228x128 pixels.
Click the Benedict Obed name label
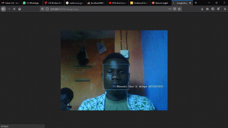pyautogui.click(x=140, y=86)
